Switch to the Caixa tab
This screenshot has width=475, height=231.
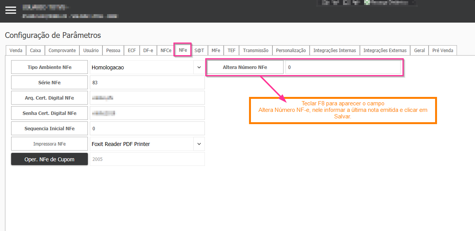pyautogui.click(x=35, y=50)
